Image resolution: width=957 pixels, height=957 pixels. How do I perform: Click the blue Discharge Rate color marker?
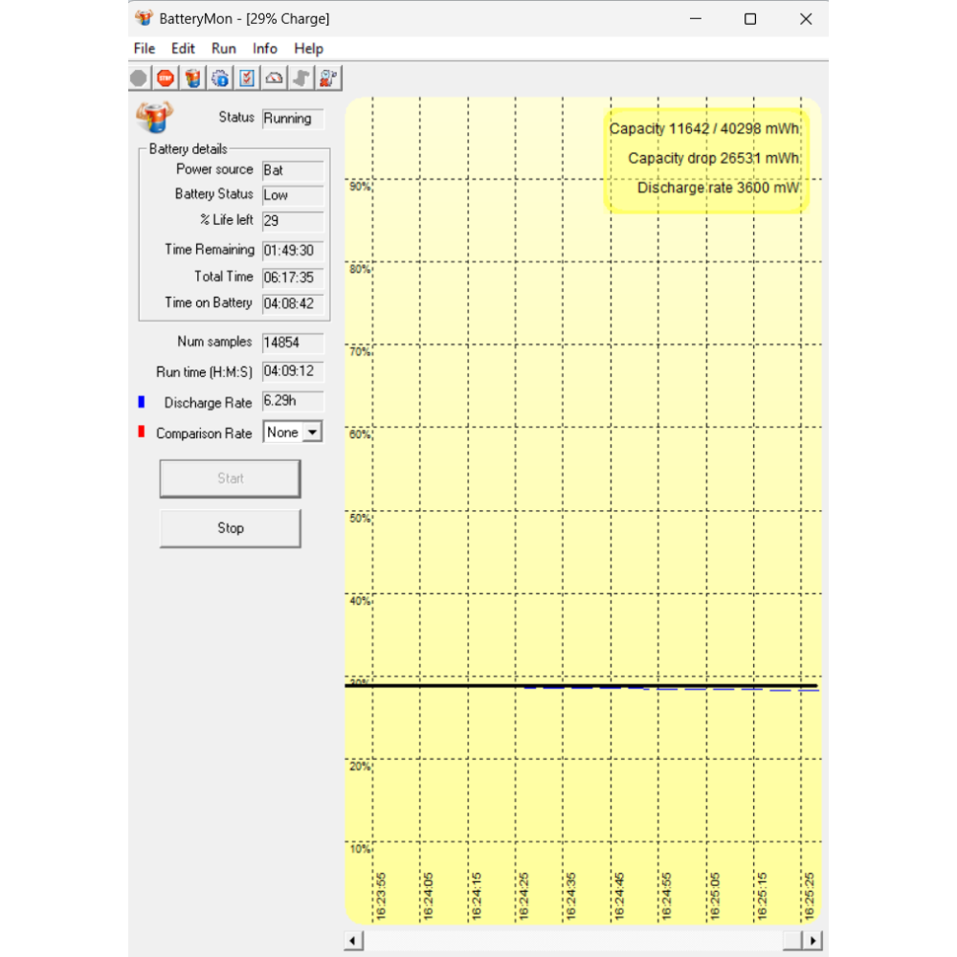[x=142, y=402]
